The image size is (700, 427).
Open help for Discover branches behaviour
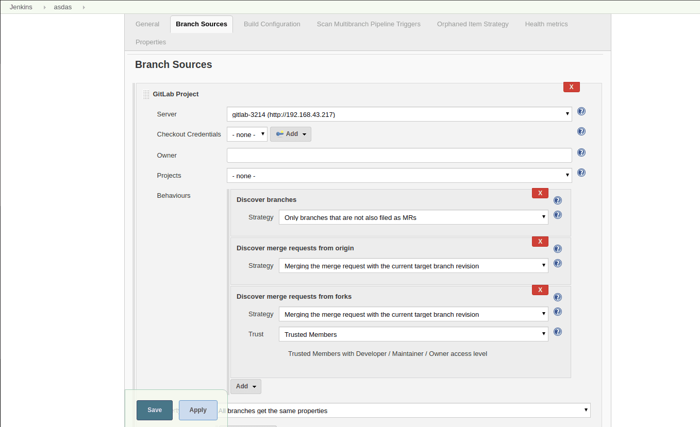pyautogui.click(x=557, y=200)
